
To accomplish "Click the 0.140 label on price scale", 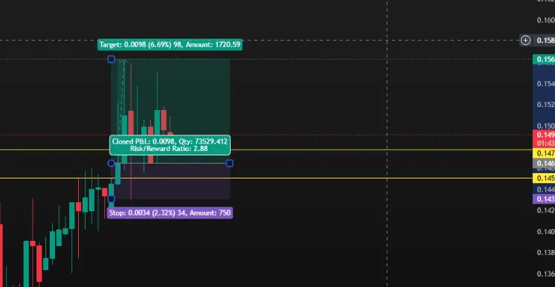I will tap(545, 231).
